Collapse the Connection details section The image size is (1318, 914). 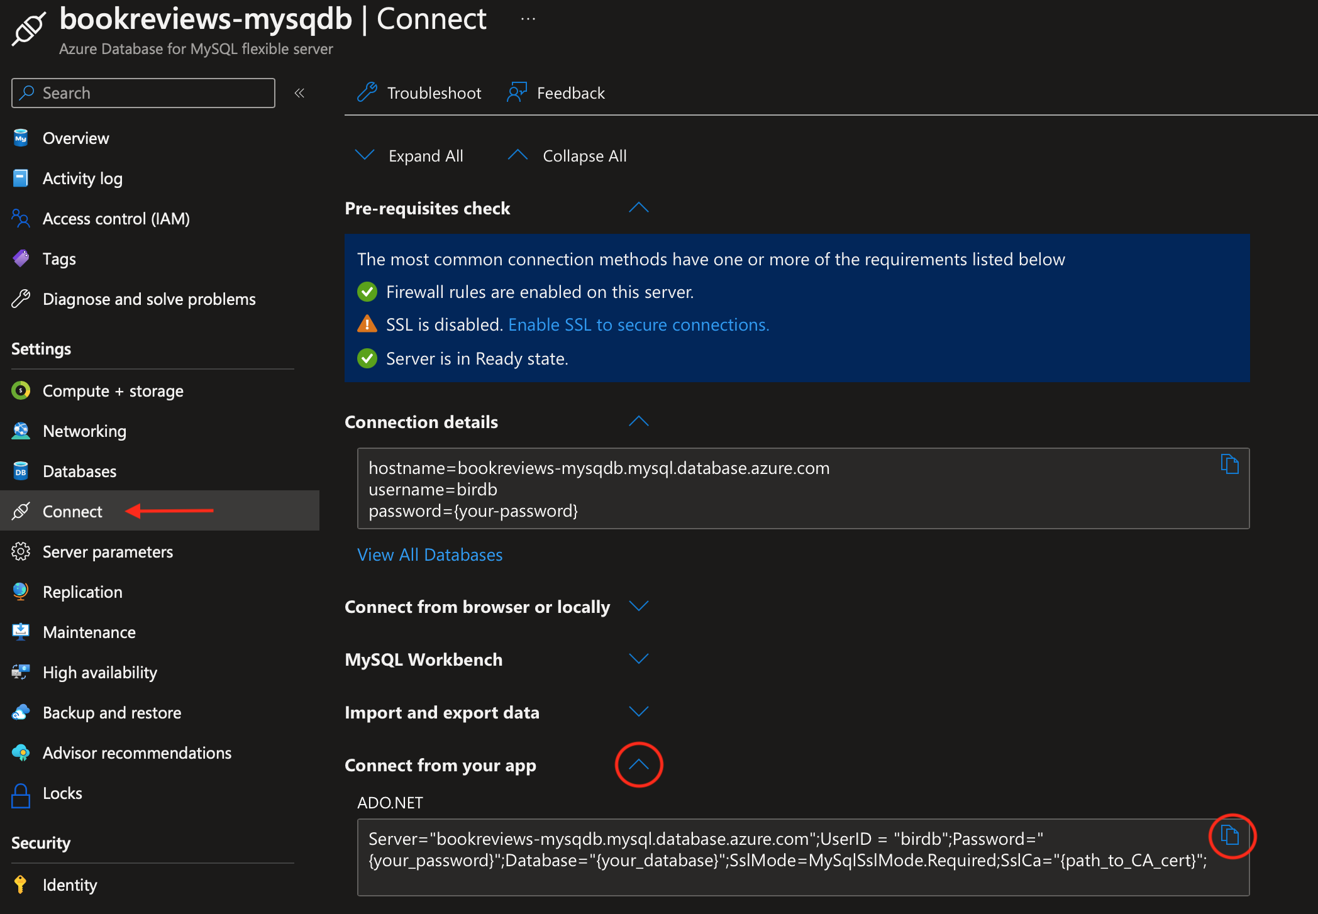click(x=638, y=422)
